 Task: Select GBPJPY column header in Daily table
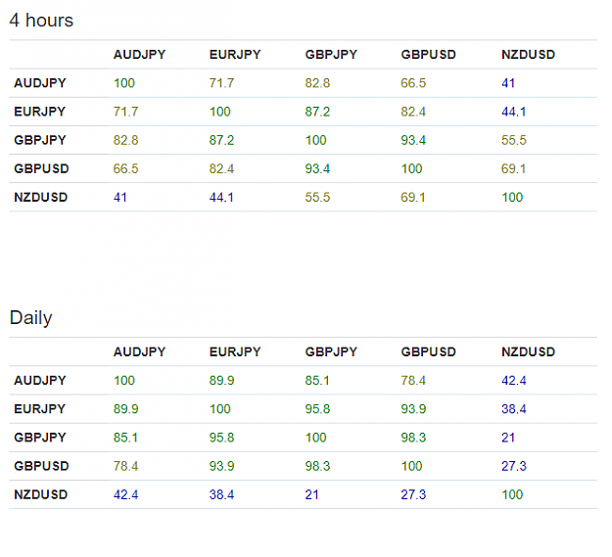[331, 351]
